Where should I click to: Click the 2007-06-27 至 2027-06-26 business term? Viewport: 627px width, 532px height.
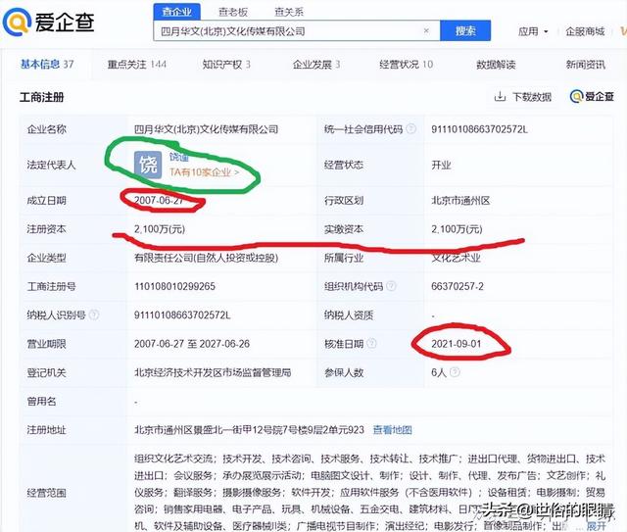(x=192, y=344)
